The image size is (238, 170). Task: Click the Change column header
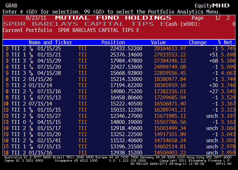click(x=198, y=42)
